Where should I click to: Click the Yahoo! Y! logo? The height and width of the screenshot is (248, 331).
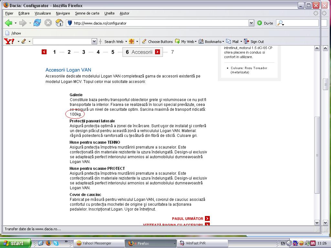pyautogui.click(x=9, y=41)
